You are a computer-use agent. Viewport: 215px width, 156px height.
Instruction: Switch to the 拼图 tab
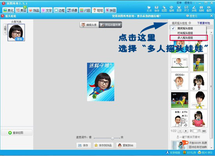click(x=111, y=10)
